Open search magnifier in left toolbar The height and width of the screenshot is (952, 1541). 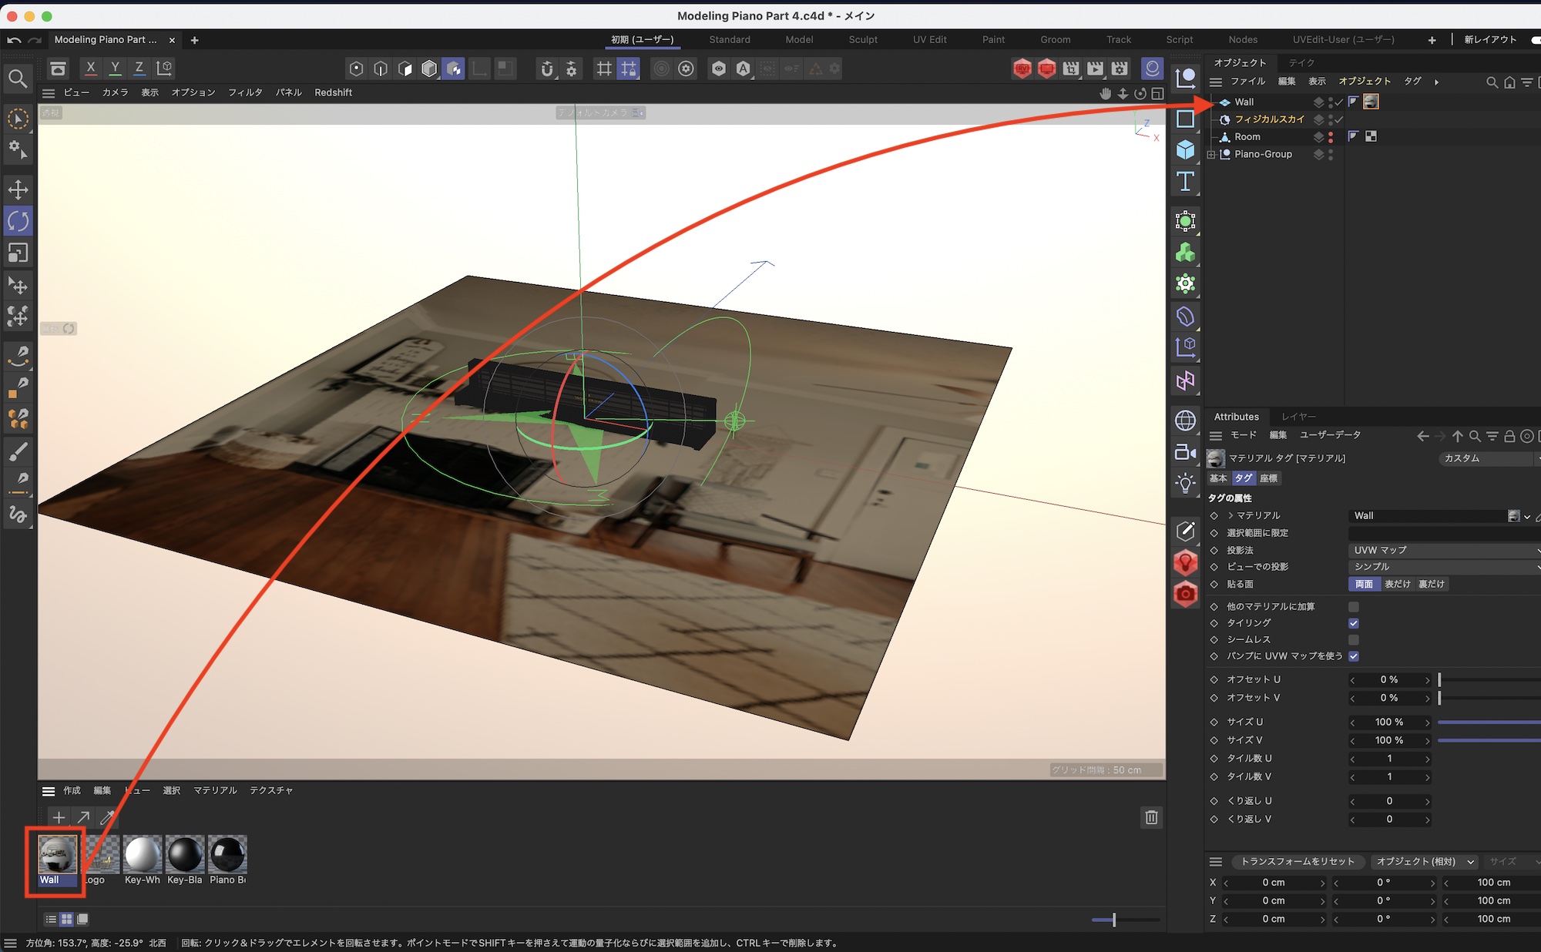pyautogui.click(x=18, y=79)
